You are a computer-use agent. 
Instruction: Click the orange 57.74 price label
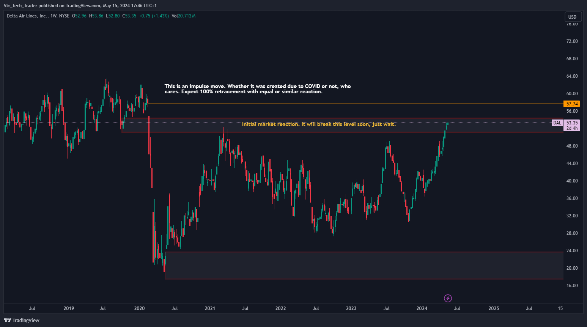point(572,104)
